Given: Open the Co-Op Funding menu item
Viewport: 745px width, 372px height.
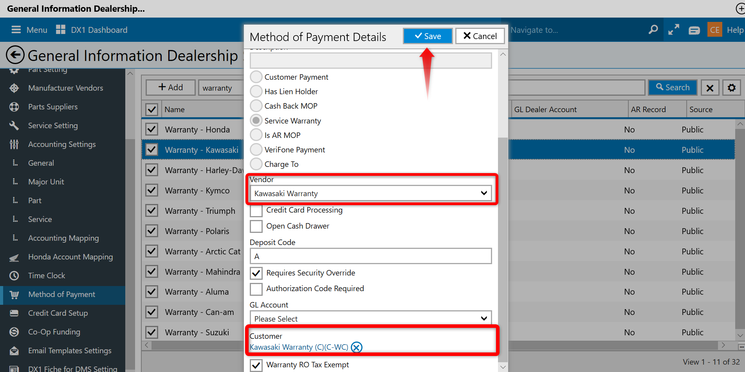Looking at the screenshot, I should [x=54, y=332].
